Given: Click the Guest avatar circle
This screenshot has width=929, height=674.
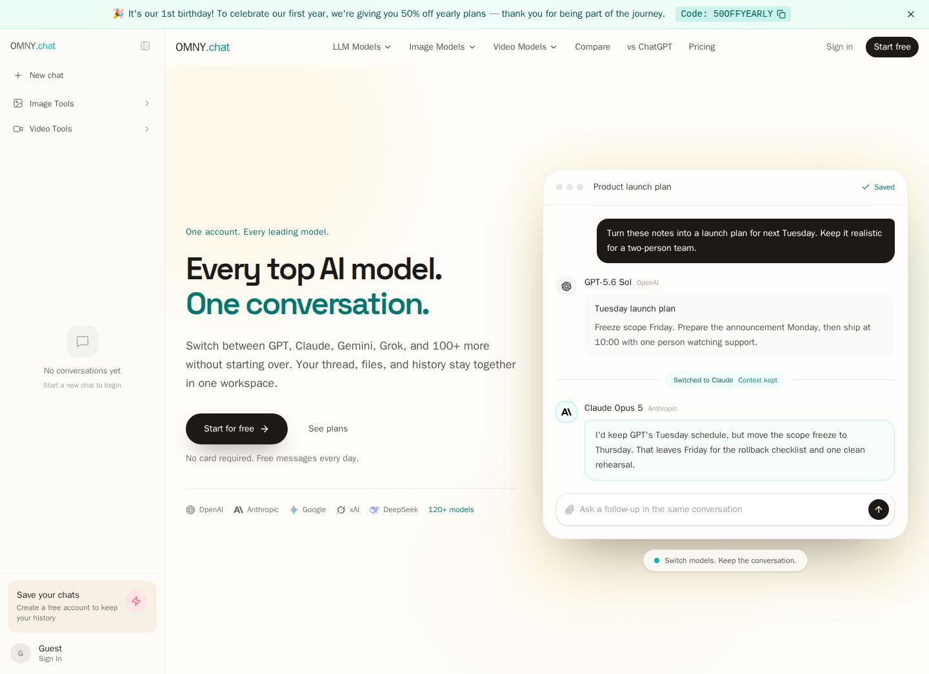Looking at the screenshot, I should (21, 653).
